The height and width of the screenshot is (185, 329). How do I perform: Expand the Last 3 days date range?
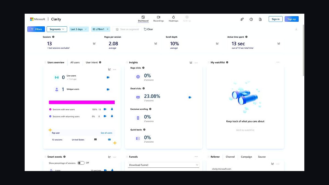click(79, 29)
